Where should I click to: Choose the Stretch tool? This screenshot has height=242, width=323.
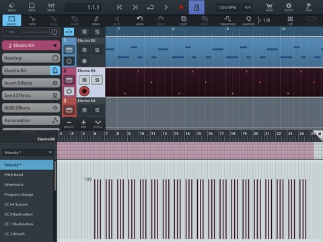point(311,20)
